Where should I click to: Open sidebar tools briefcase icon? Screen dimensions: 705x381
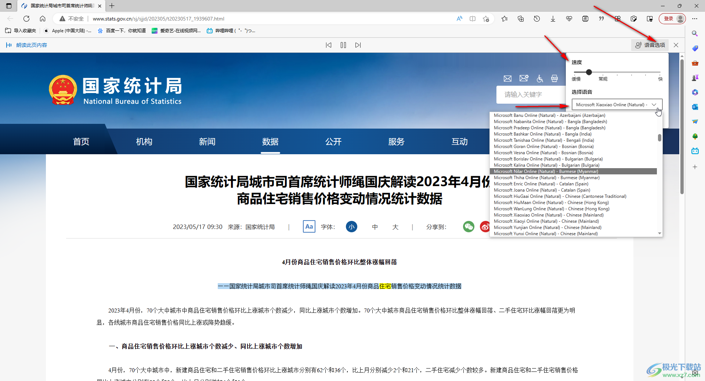(x=695, y=63)
